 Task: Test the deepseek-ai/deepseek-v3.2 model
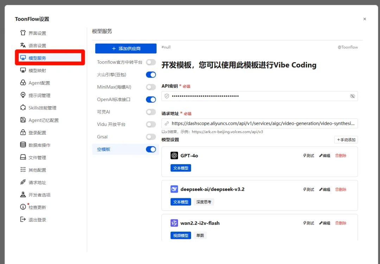308,189
